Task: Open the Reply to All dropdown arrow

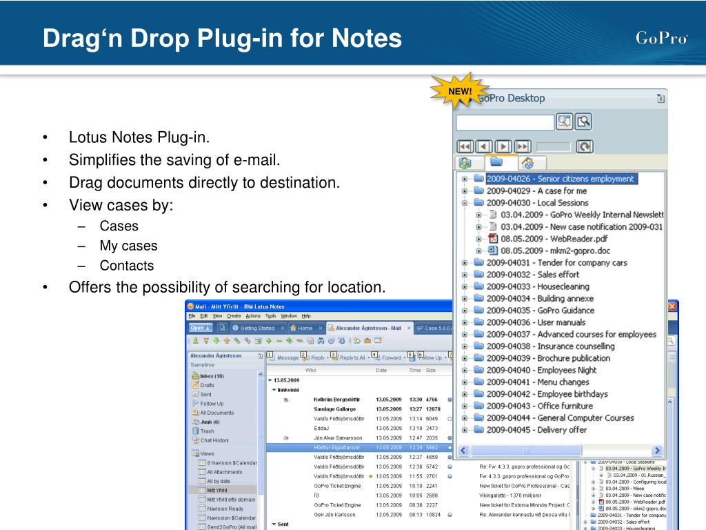Action: [368, 358]
